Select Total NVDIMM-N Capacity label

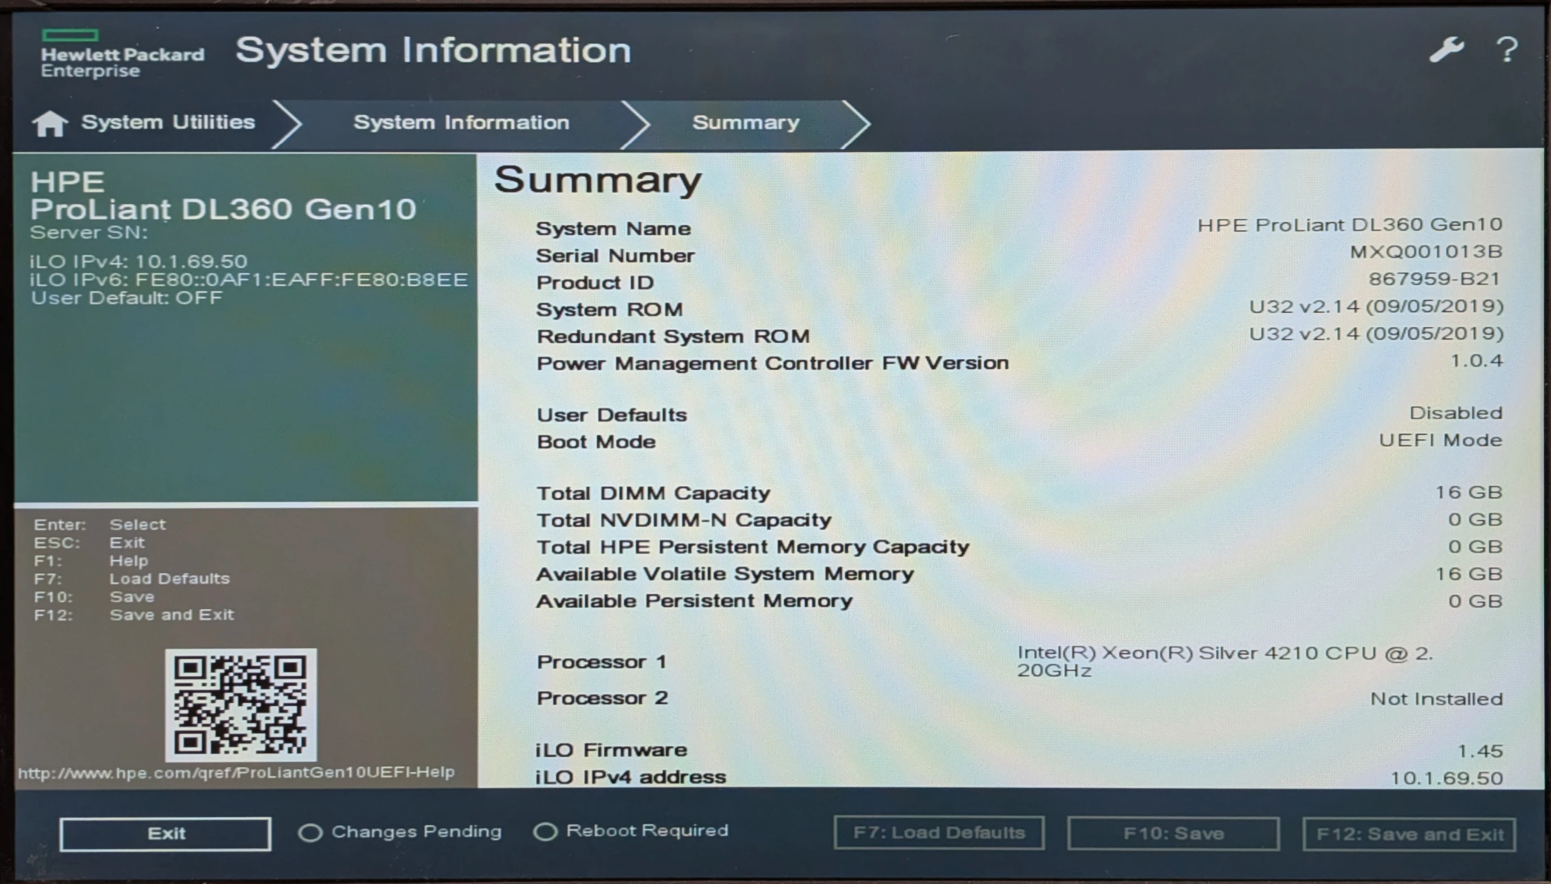684,520
